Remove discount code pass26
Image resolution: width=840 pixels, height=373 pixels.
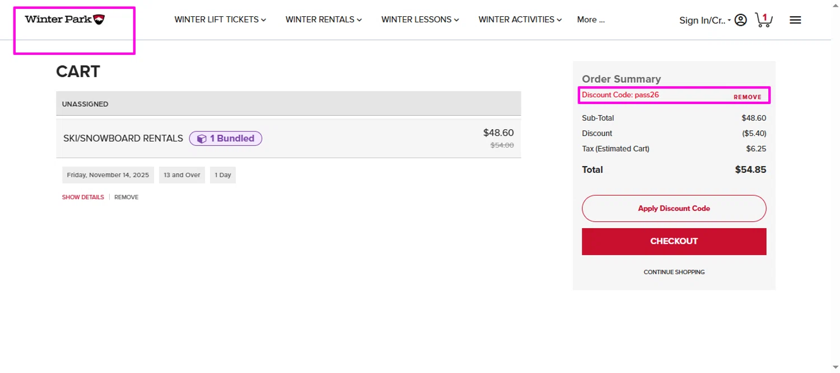(x=748, y=97)
